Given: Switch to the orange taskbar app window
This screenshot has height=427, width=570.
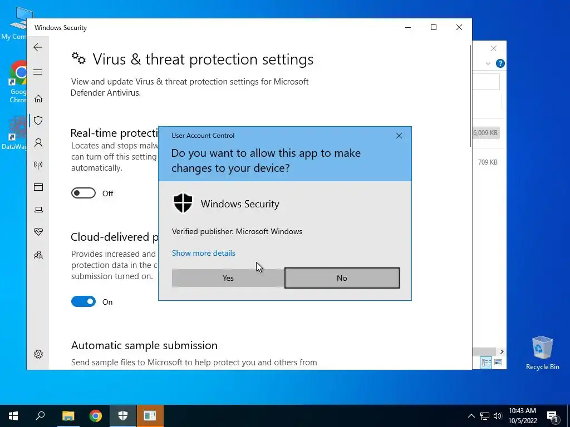Looking at the screenshot, I should pos(150,416).
